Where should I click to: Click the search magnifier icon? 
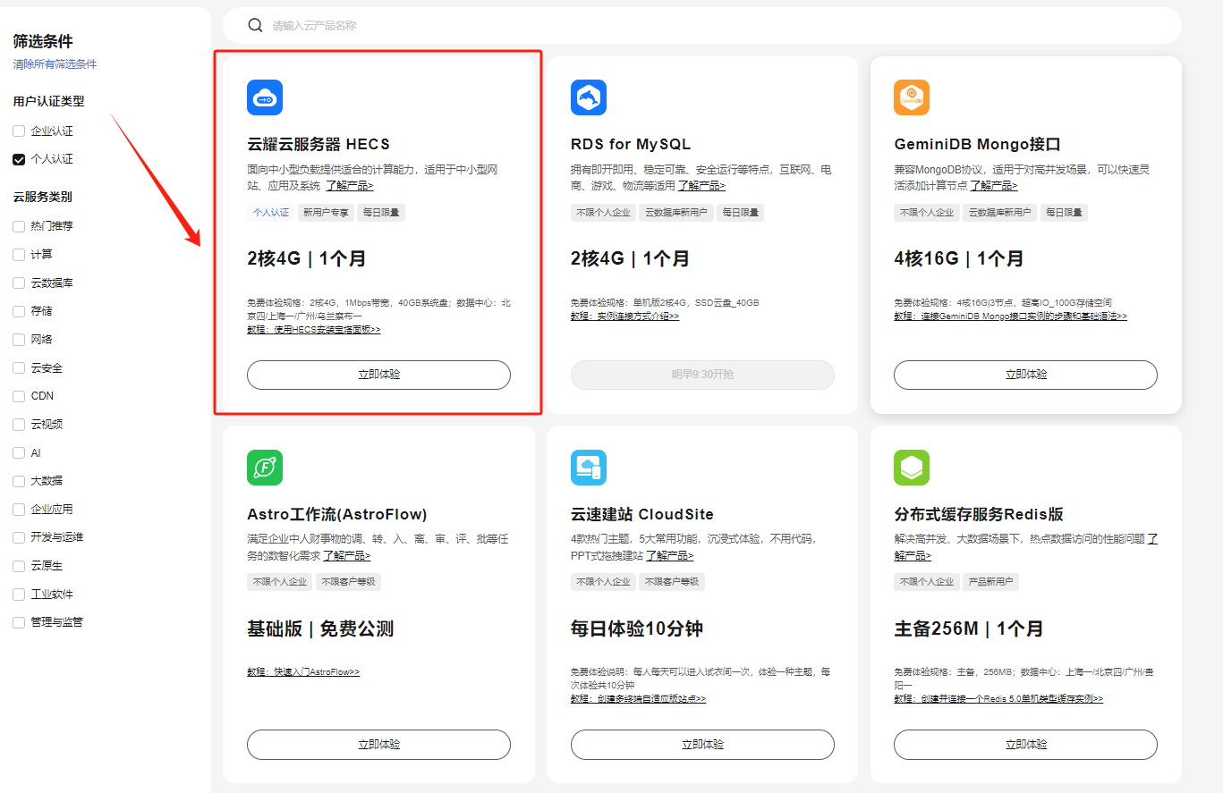click(256, 24)
